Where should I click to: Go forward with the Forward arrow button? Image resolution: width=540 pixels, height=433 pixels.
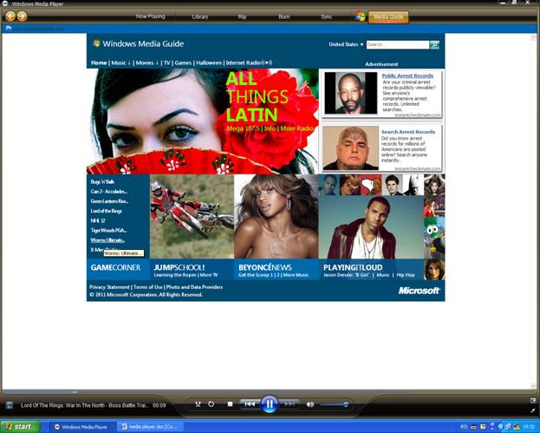click(x=22, y=16)
